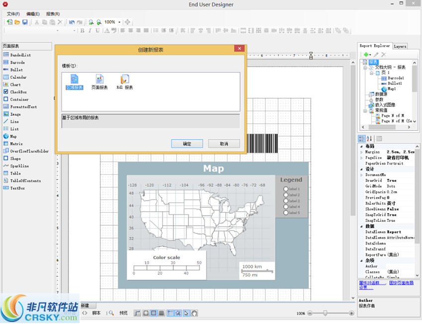The width and height of the screenshot is (422, 324).
Task: Collapse the 杂项 property category
Action: pyautogui.click(x=361, y=260)
